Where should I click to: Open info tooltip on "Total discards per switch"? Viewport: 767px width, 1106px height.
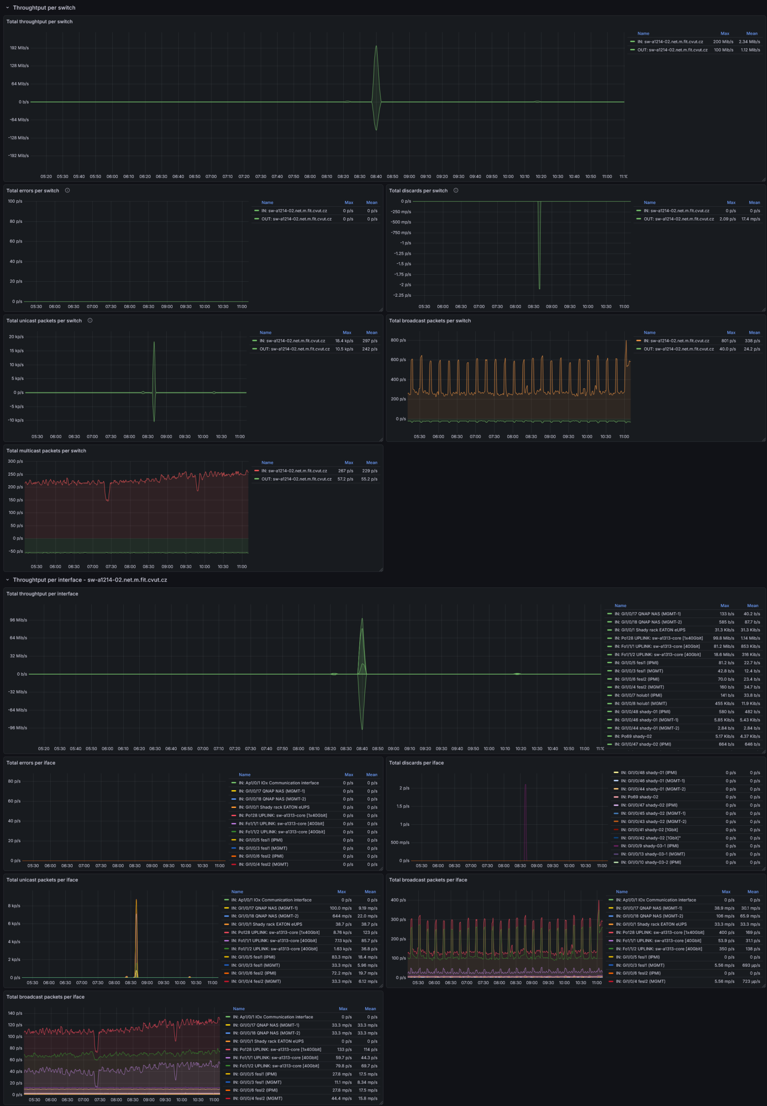click(x=456, y=190)
